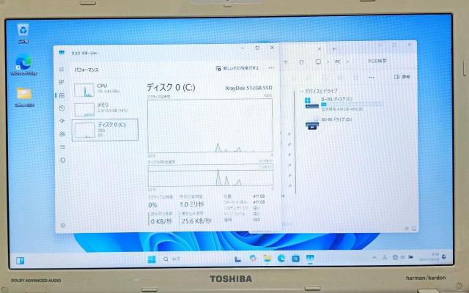Click the 1.0 ミリ秒 response time value
The height and width of the screenshot is (293, 469).
coord(192,204)
